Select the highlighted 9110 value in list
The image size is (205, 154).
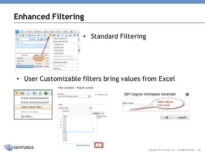click(x=77, y=132)
